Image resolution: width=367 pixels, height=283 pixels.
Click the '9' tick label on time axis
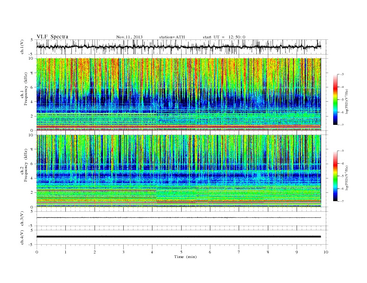point(297,252)
